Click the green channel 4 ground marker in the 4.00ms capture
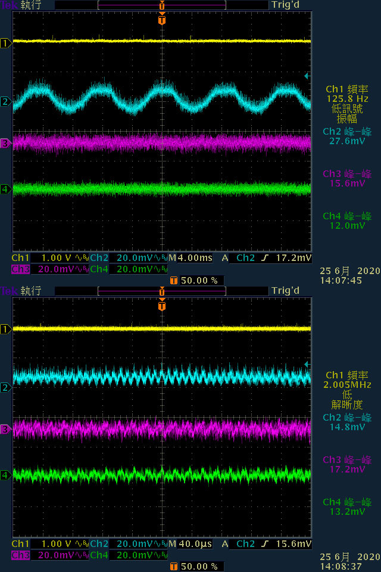The image size is (381, 572). [x=5, y=189]
